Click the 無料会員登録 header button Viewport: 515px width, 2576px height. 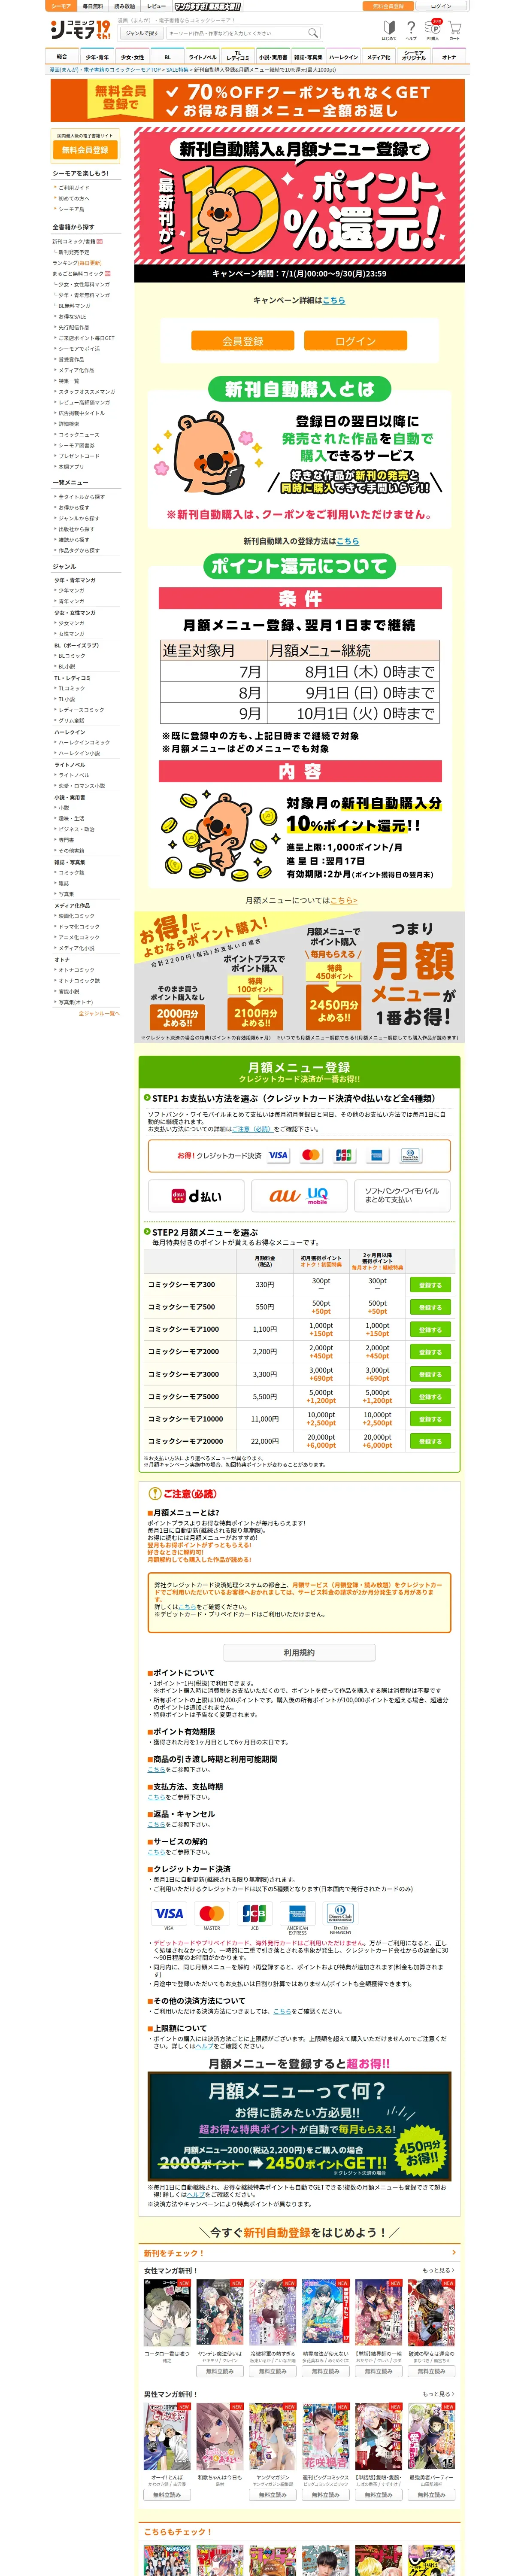(x=388, y=6)
